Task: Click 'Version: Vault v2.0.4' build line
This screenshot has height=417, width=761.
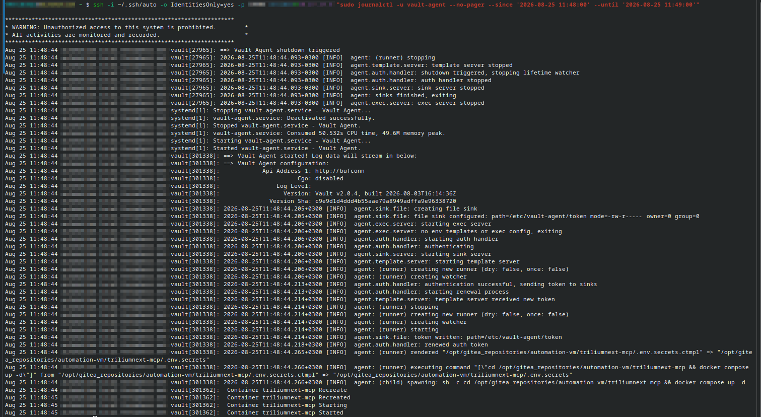Action: click(370, 193)
